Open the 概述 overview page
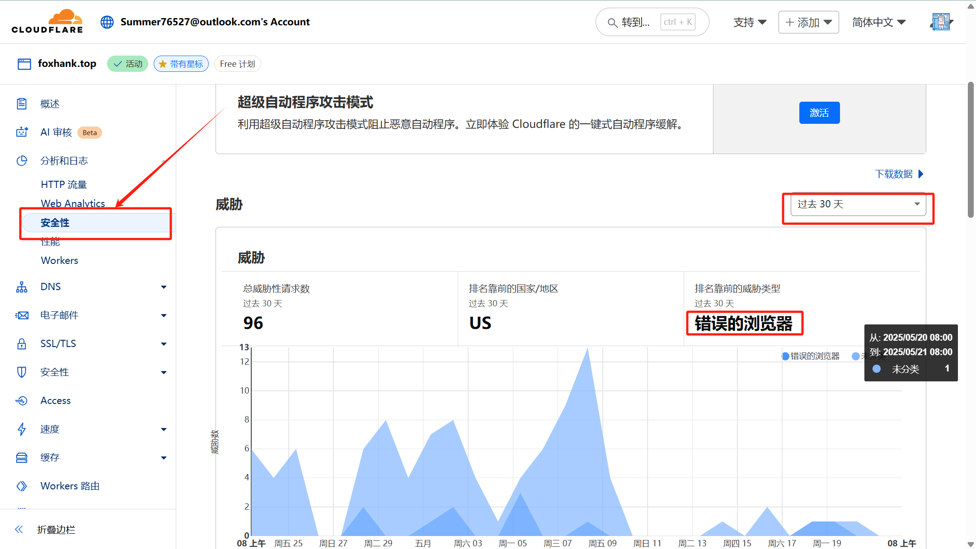Viewport: 976px width, 549px height. pos(50,104)
